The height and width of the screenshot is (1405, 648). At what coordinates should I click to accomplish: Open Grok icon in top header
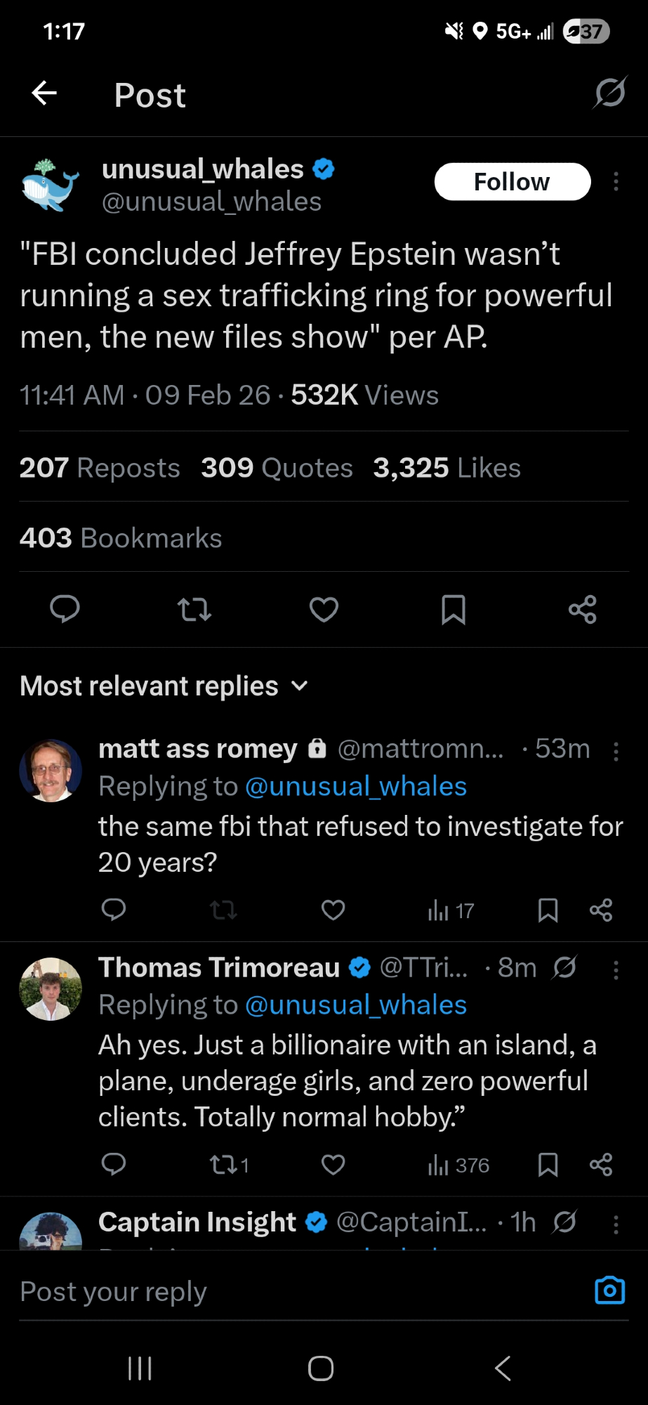[609, 93]
